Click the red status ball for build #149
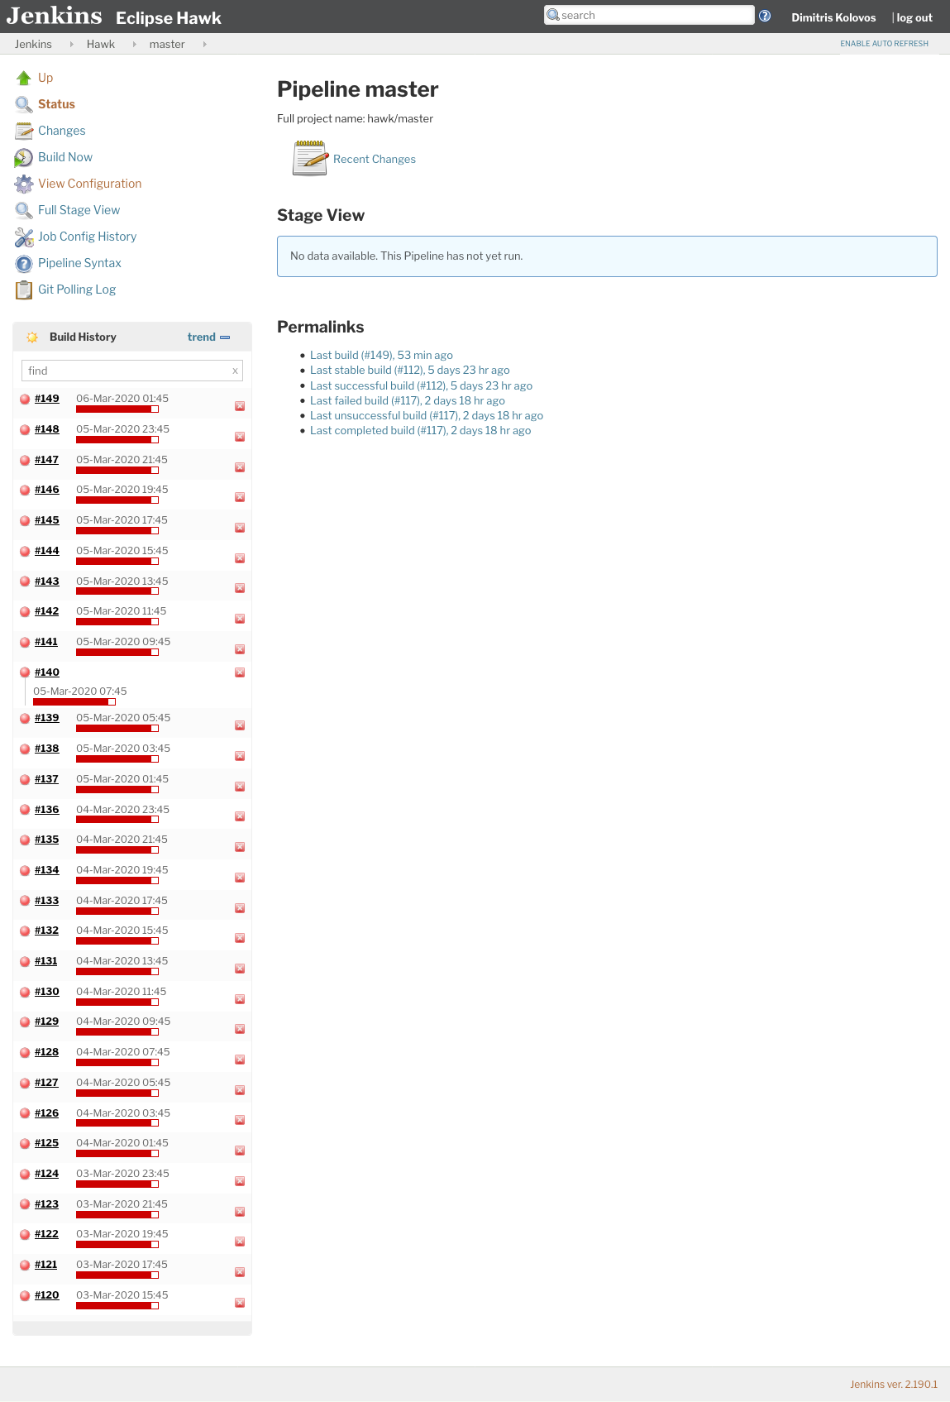This screenshot has height=1402, width=950. pos(25,399)
